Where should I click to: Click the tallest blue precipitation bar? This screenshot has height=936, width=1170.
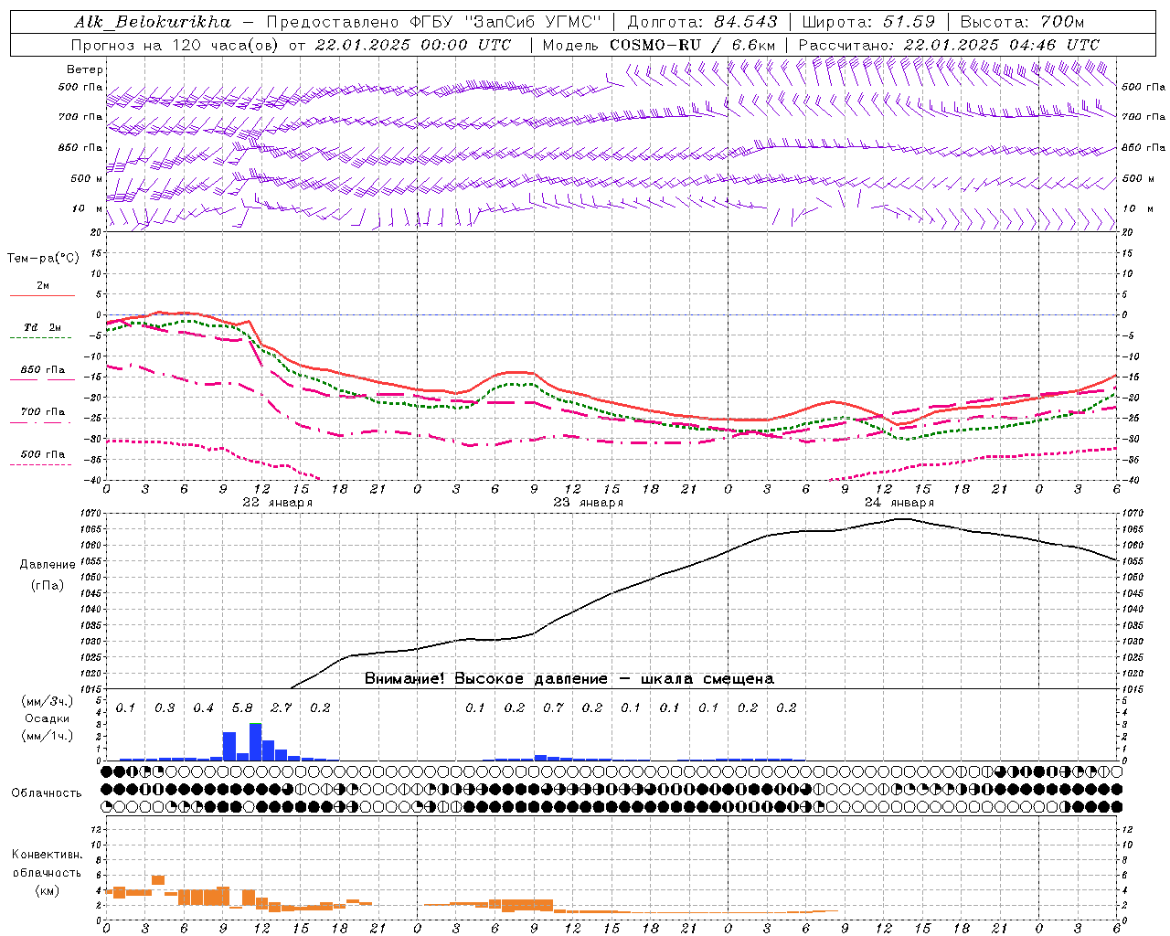[255, 741]
